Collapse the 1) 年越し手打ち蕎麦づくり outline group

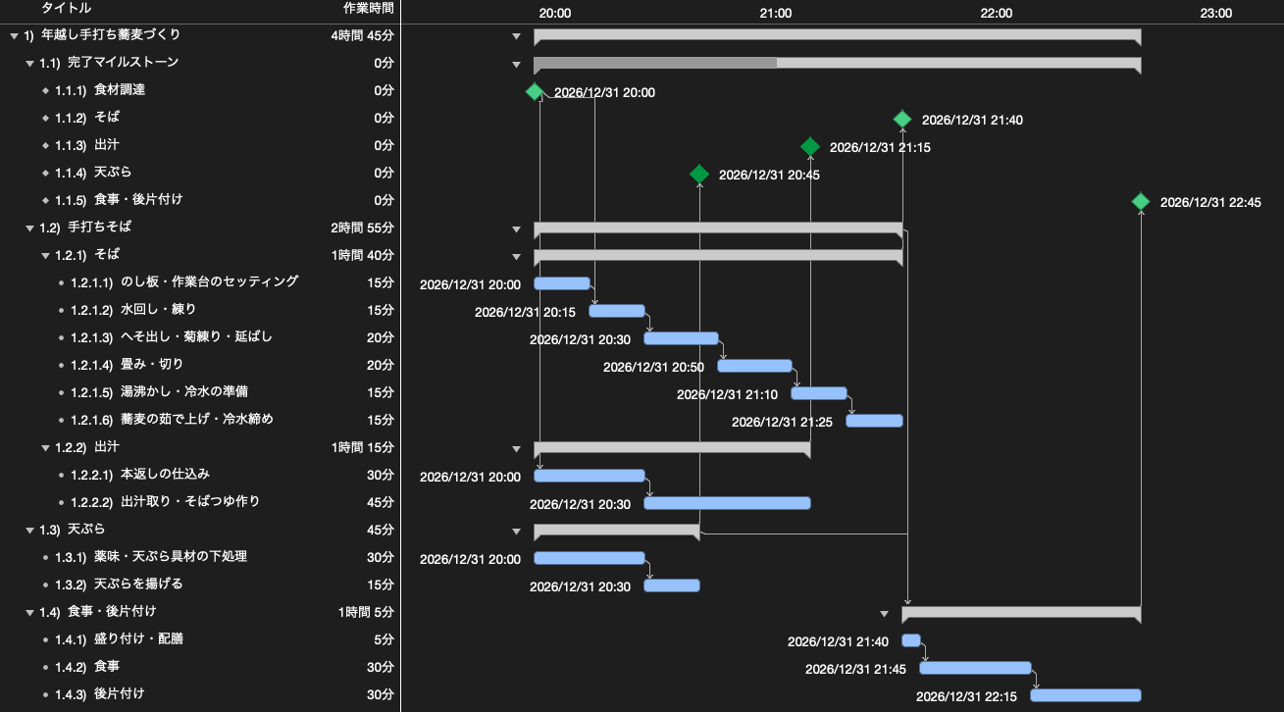coord(14,35)
